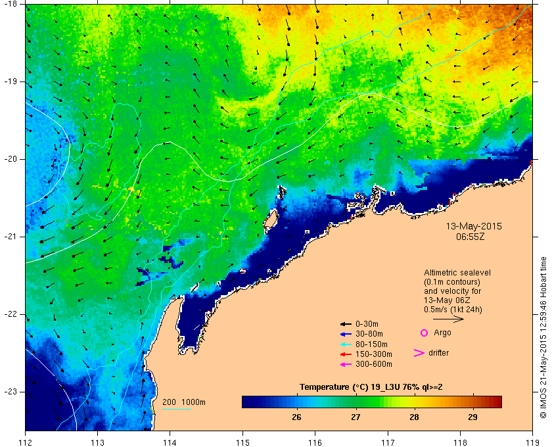Screen dimensions: 552x447
Task: Click the 200 1000m contour label
Action: click(x=184, y=402)
